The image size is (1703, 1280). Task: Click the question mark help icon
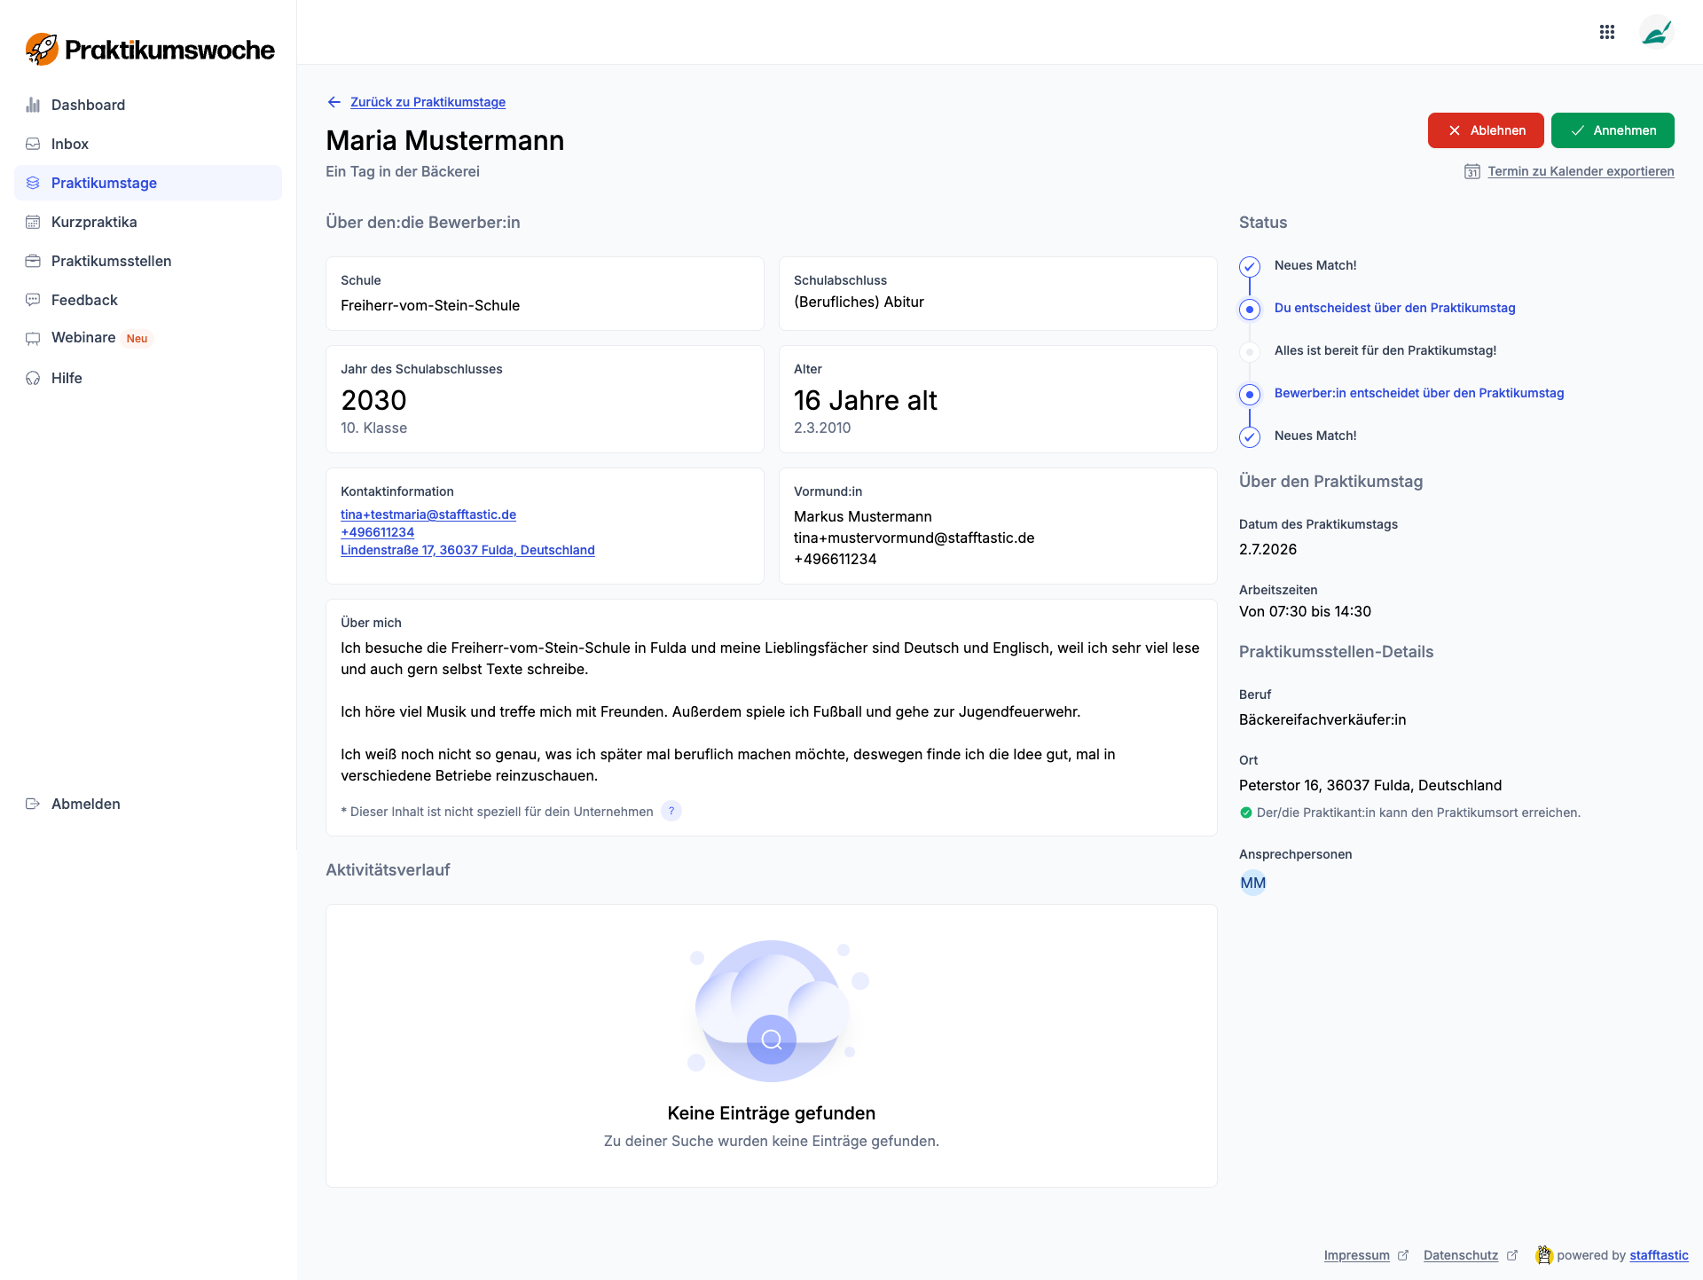(671, 811)
